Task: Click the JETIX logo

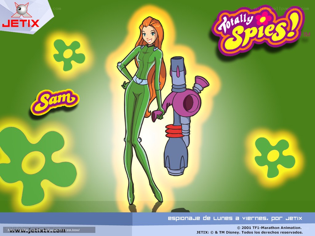Action: tap(21, 15)
